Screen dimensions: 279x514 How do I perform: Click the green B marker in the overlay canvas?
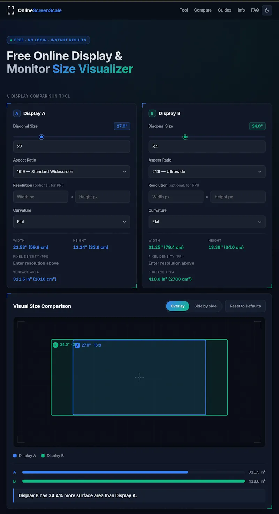[x=55, y=345]
